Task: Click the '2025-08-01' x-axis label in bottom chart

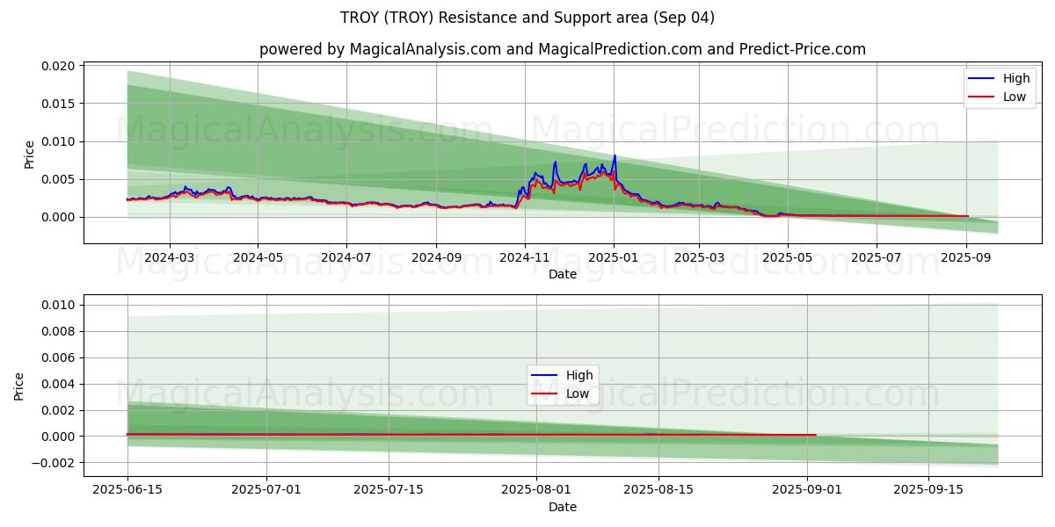Action: point(535,491)
